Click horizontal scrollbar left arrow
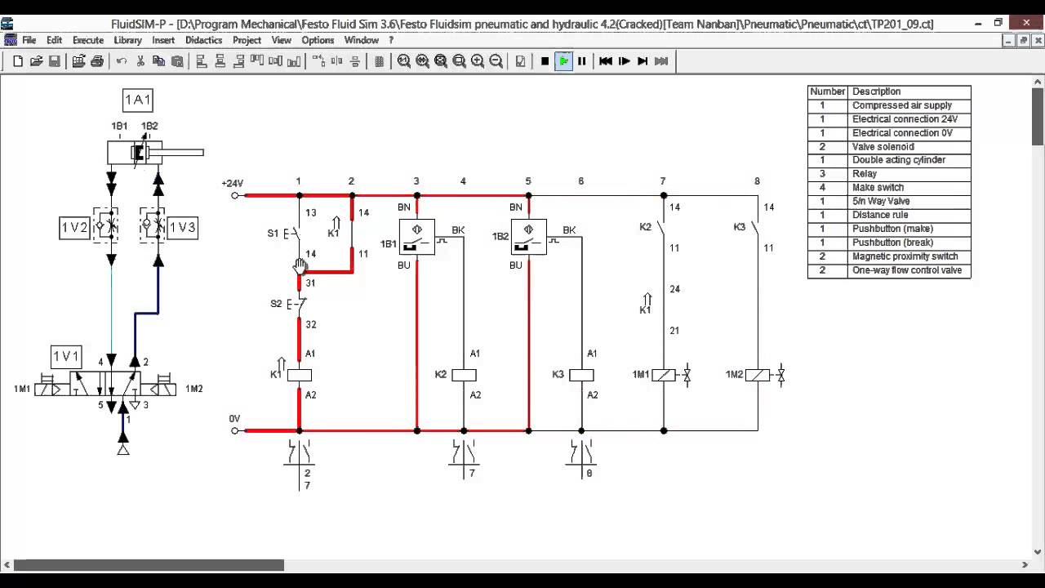Screen dimensions: 1045x588 (x=7, y=565)
